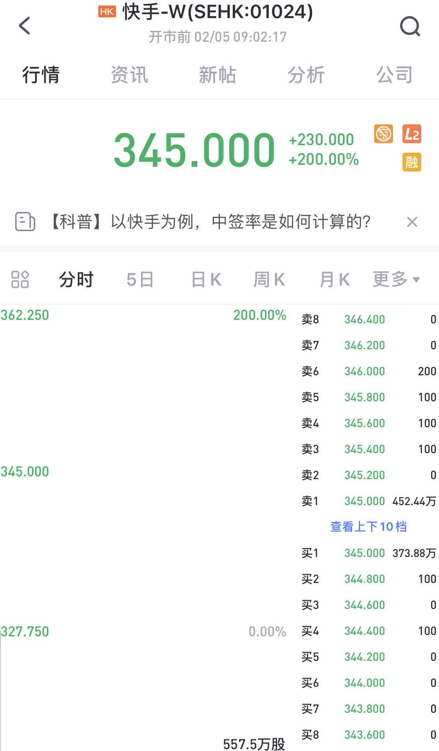
Task: Select the 卖7 row at 346.200
Action: (x=369, y=345)
